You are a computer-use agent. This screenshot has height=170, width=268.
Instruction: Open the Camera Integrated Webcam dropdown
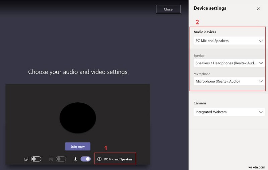229,112
